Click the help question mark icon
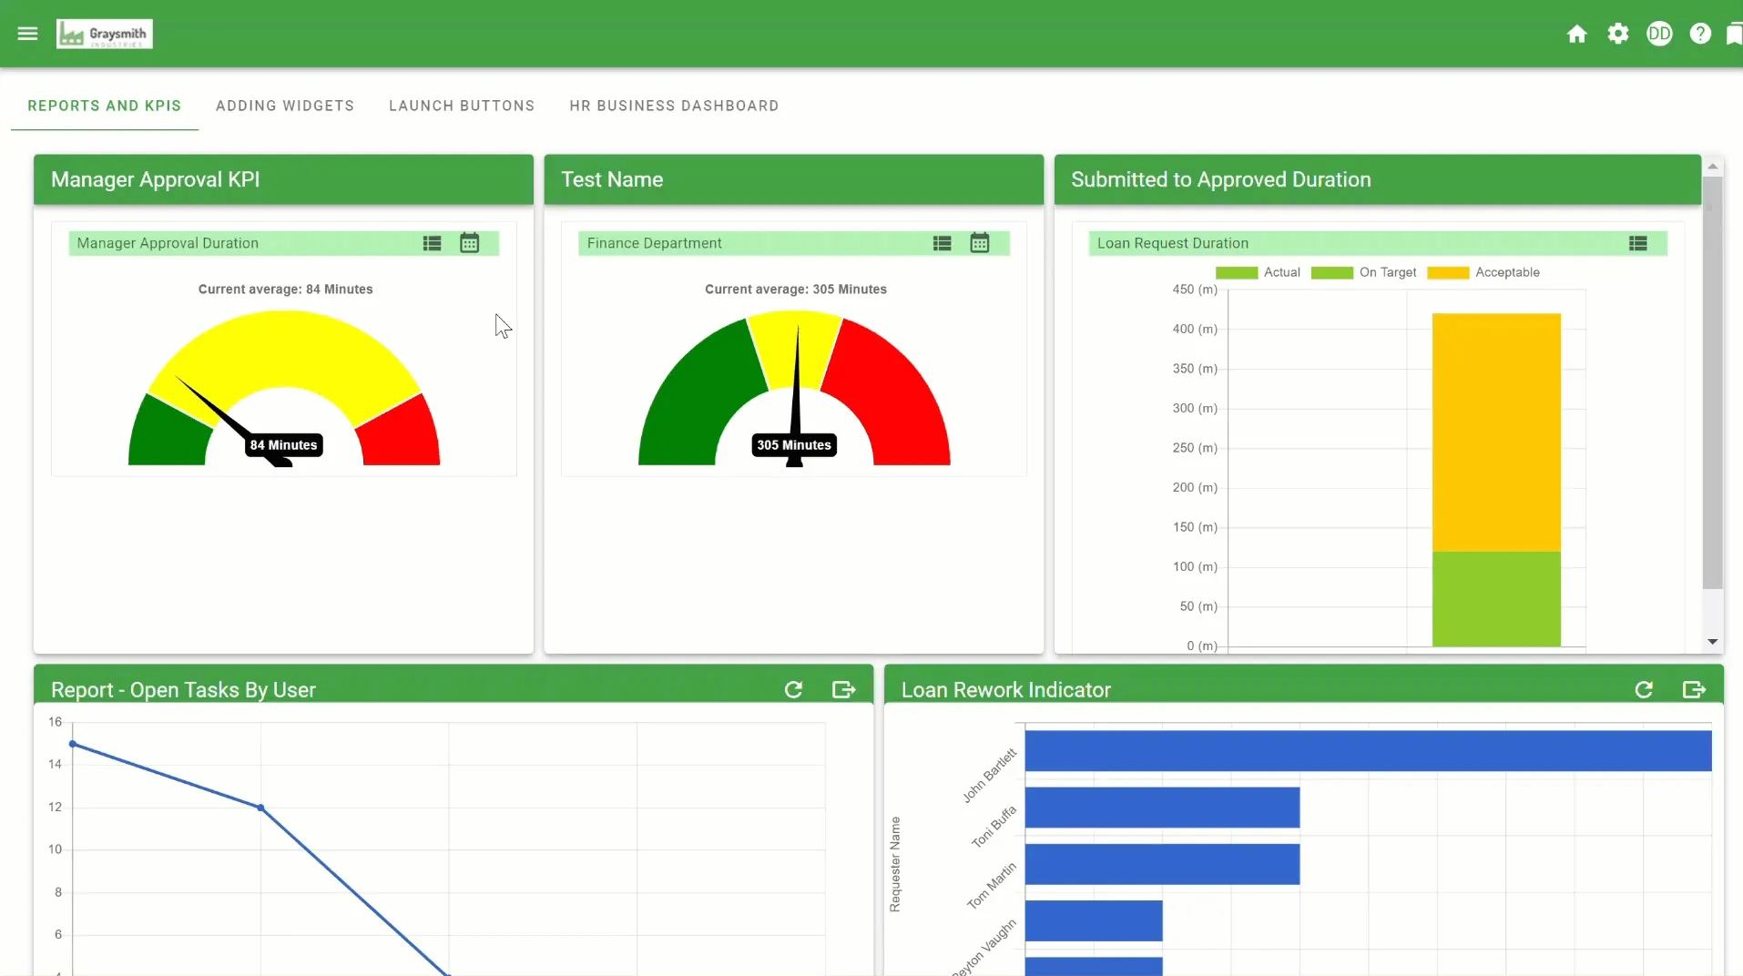The width and height of the screenshot is (1743, 976). point(1699,34)
